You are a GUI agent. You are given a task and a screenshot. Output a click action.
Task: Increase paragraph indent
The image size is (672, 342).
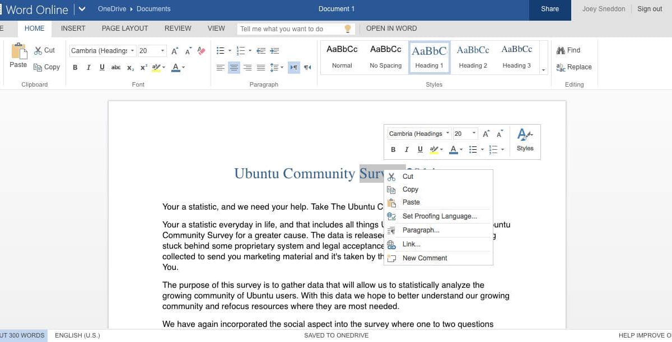[x=276, y=51]
